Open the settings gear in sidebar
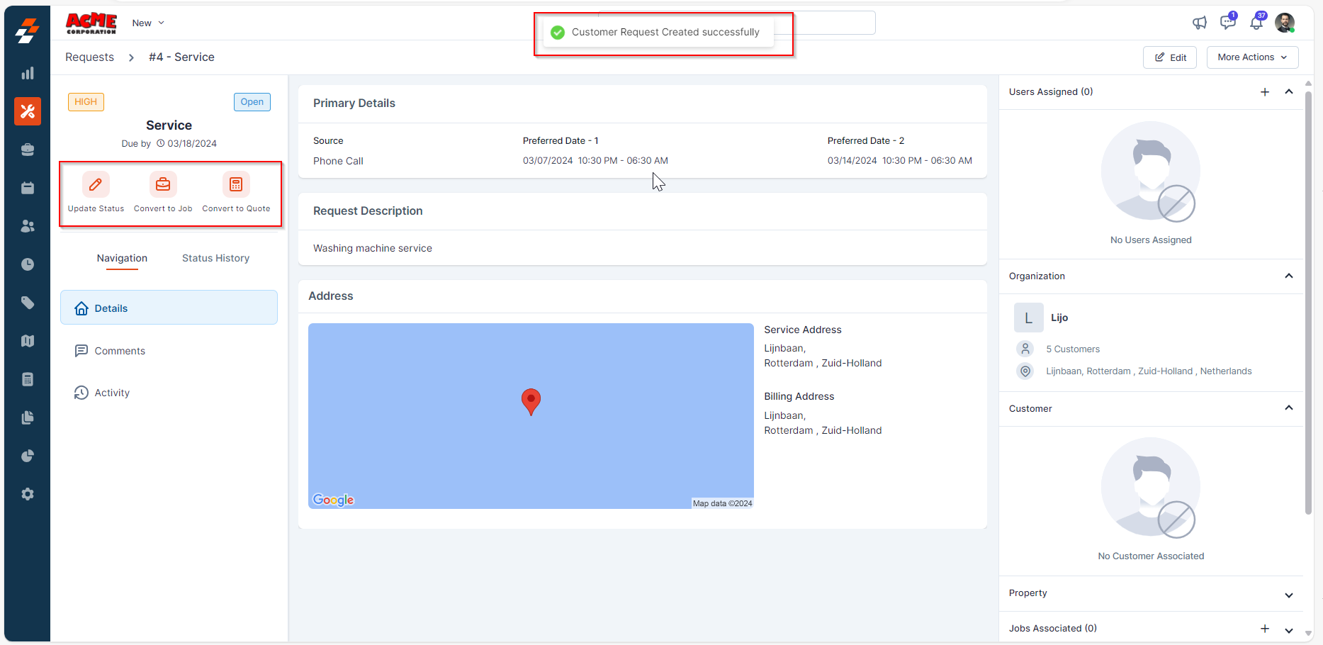This screenshot has height=645, width=1323. [x=28, y=494]
